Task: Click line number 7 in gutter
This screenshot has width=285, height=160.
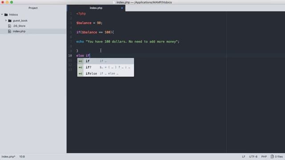Action: pos(71,41)
